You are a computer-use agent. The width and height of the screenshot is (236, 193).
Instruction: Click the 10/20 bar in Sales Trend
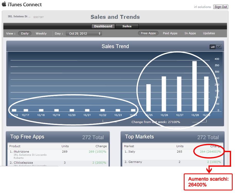pos(72,110)
